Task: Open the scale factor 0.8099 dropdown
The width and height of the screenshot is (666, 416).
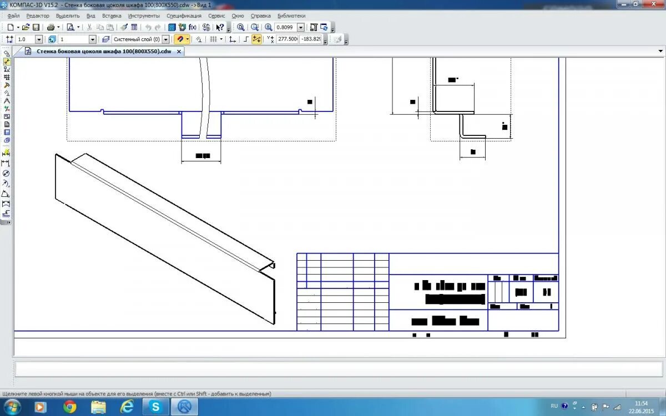Action: (x=301, y=27)
